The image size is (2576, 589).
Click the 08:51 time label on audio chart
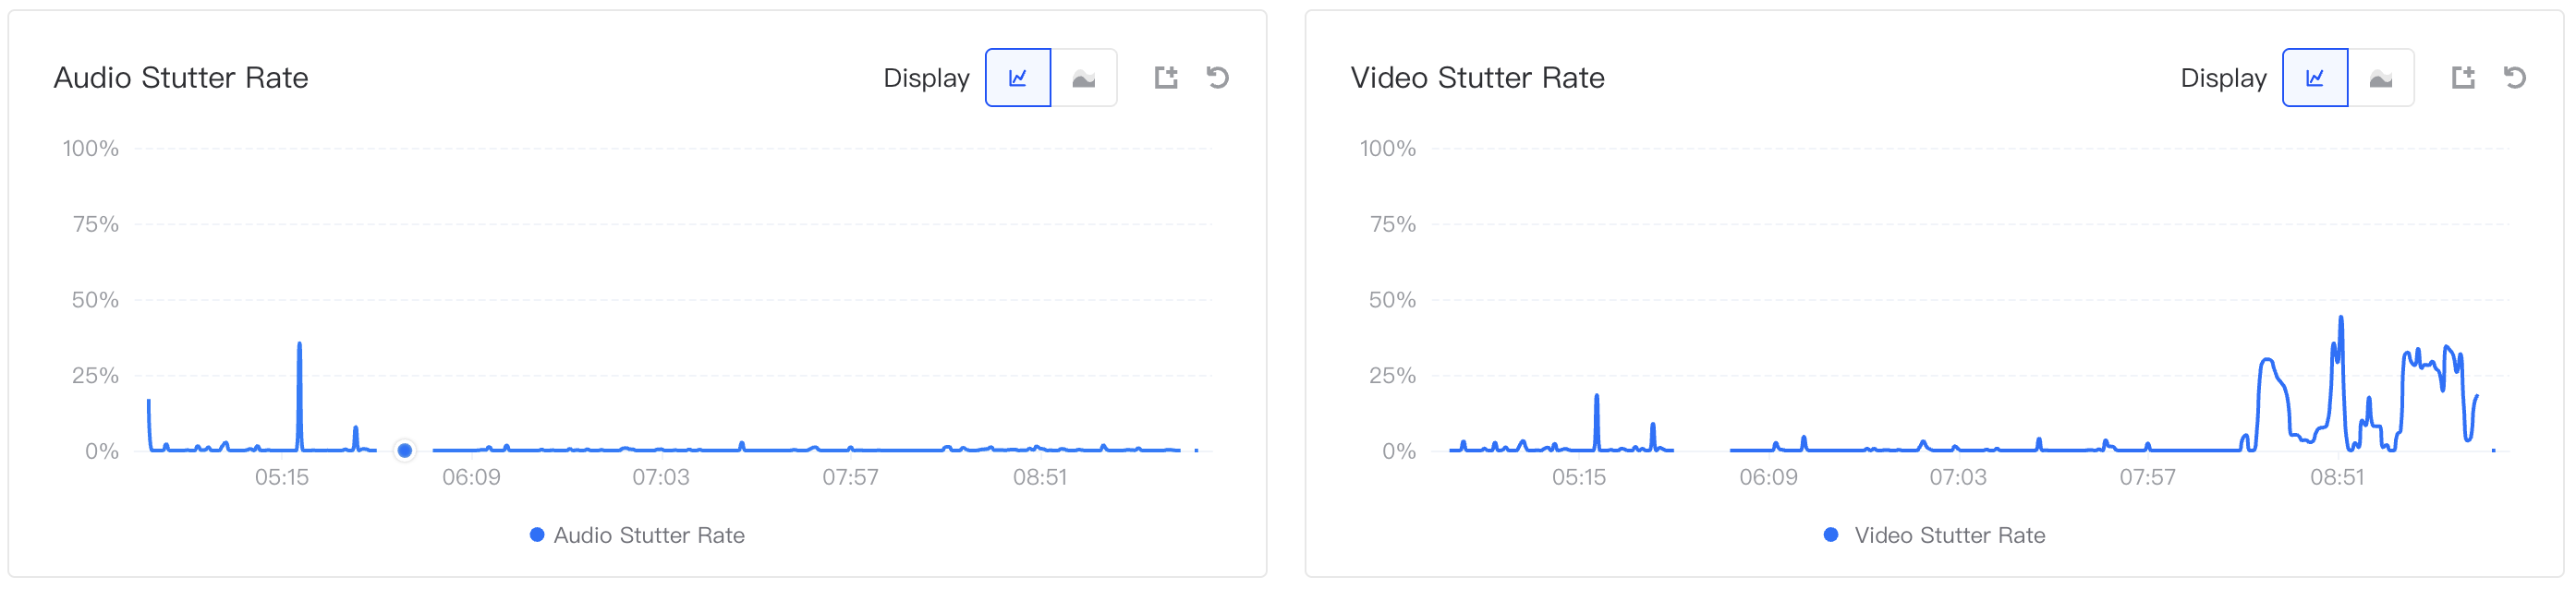coord(1040,478)
